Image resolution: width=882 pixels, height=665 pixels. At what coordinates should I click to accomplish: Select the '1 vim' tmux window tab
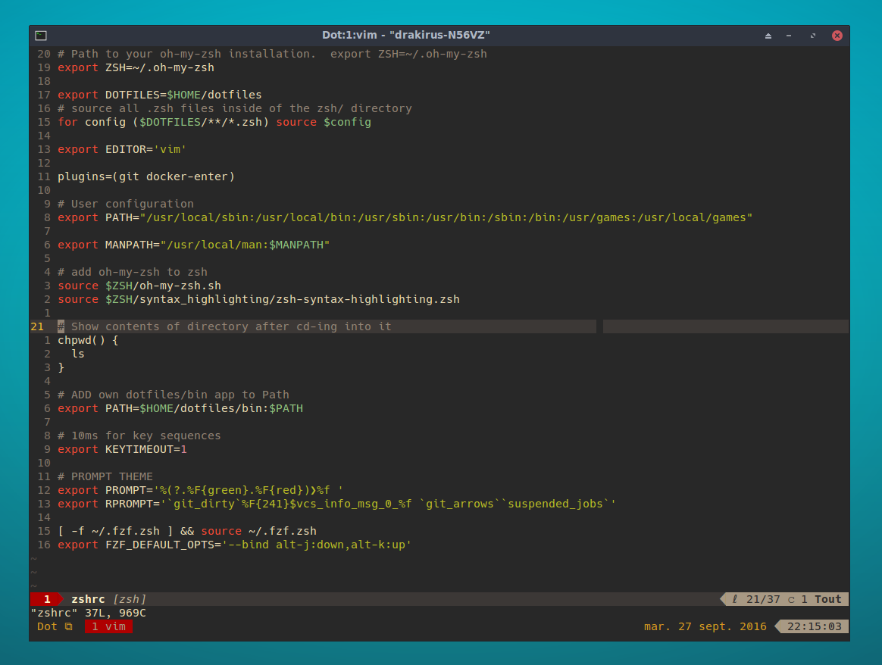point(108,626)
